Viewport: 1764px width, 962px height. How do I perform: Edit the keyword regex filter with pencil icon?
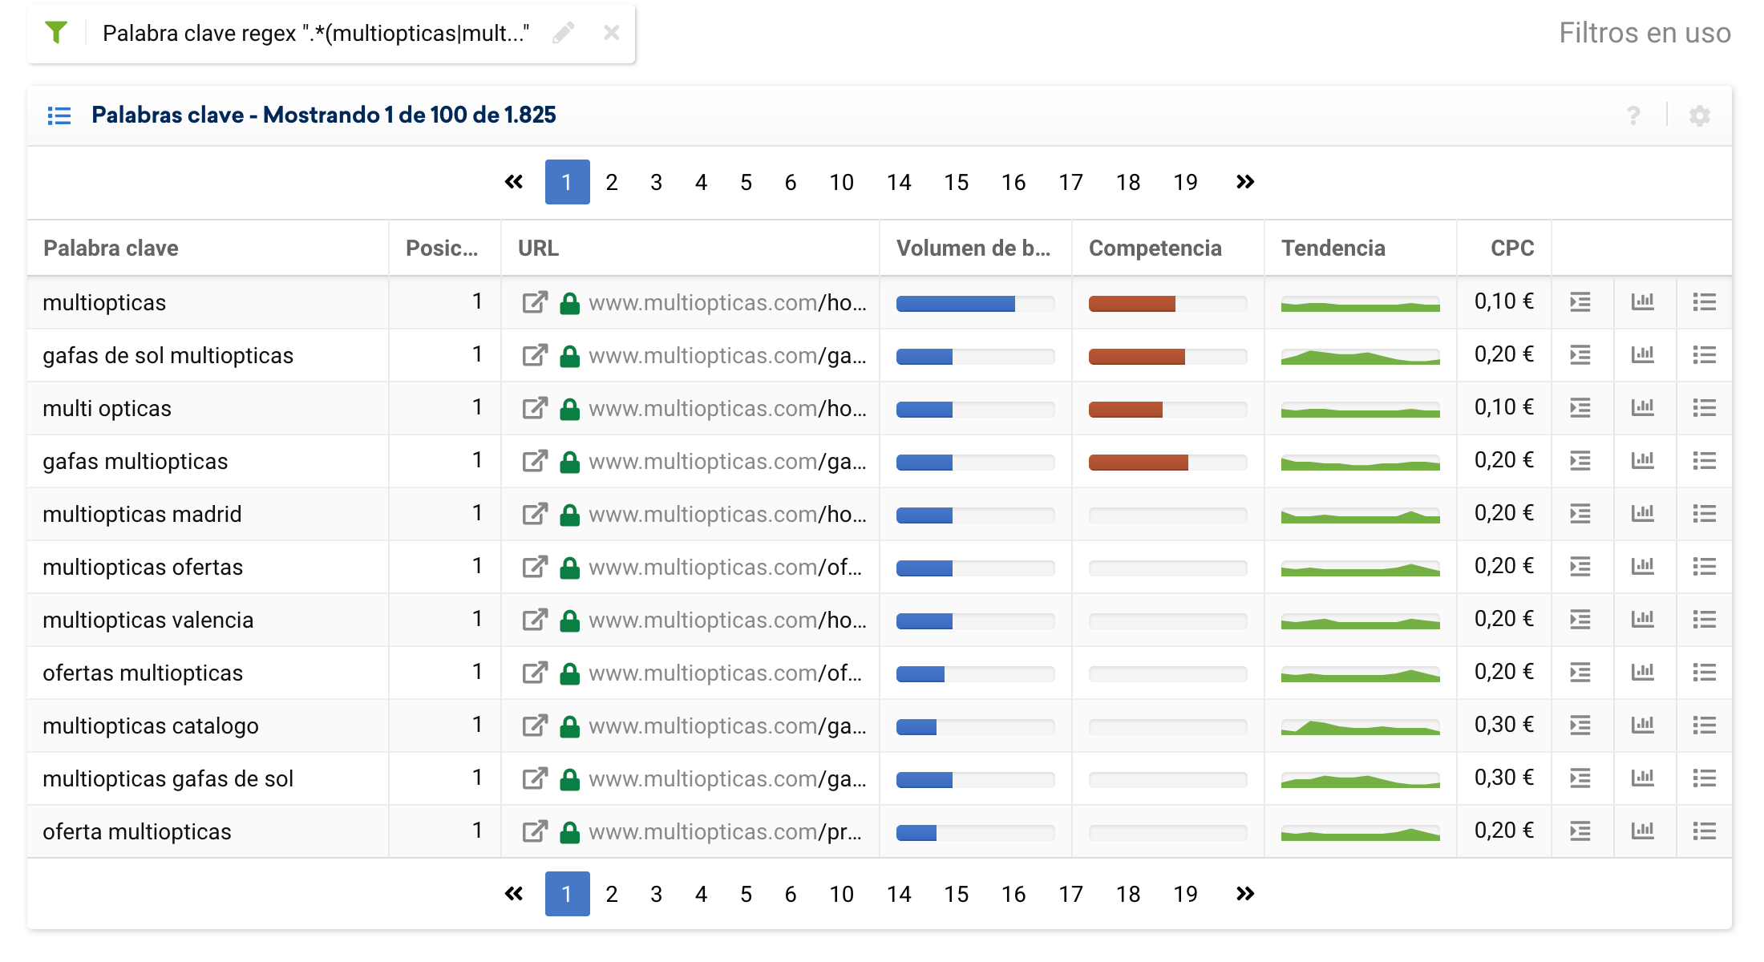(x=564, y=33)
